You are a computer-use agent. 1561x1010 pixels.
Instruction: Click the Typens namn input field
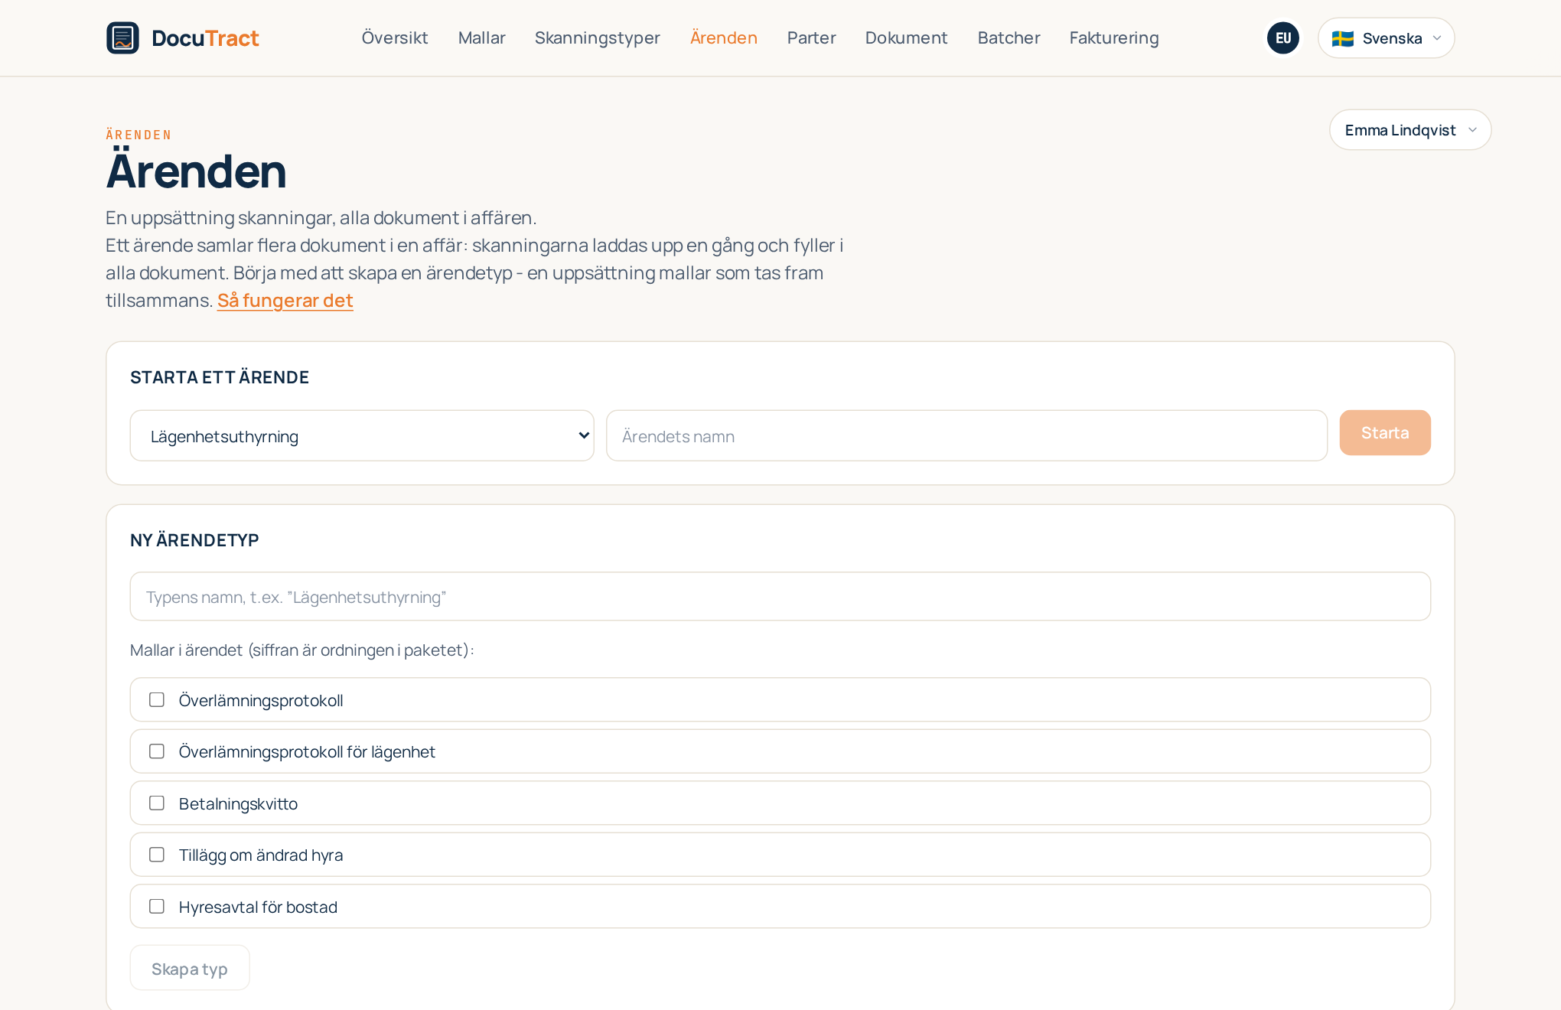pyautogui.click(x=780, y=596)
